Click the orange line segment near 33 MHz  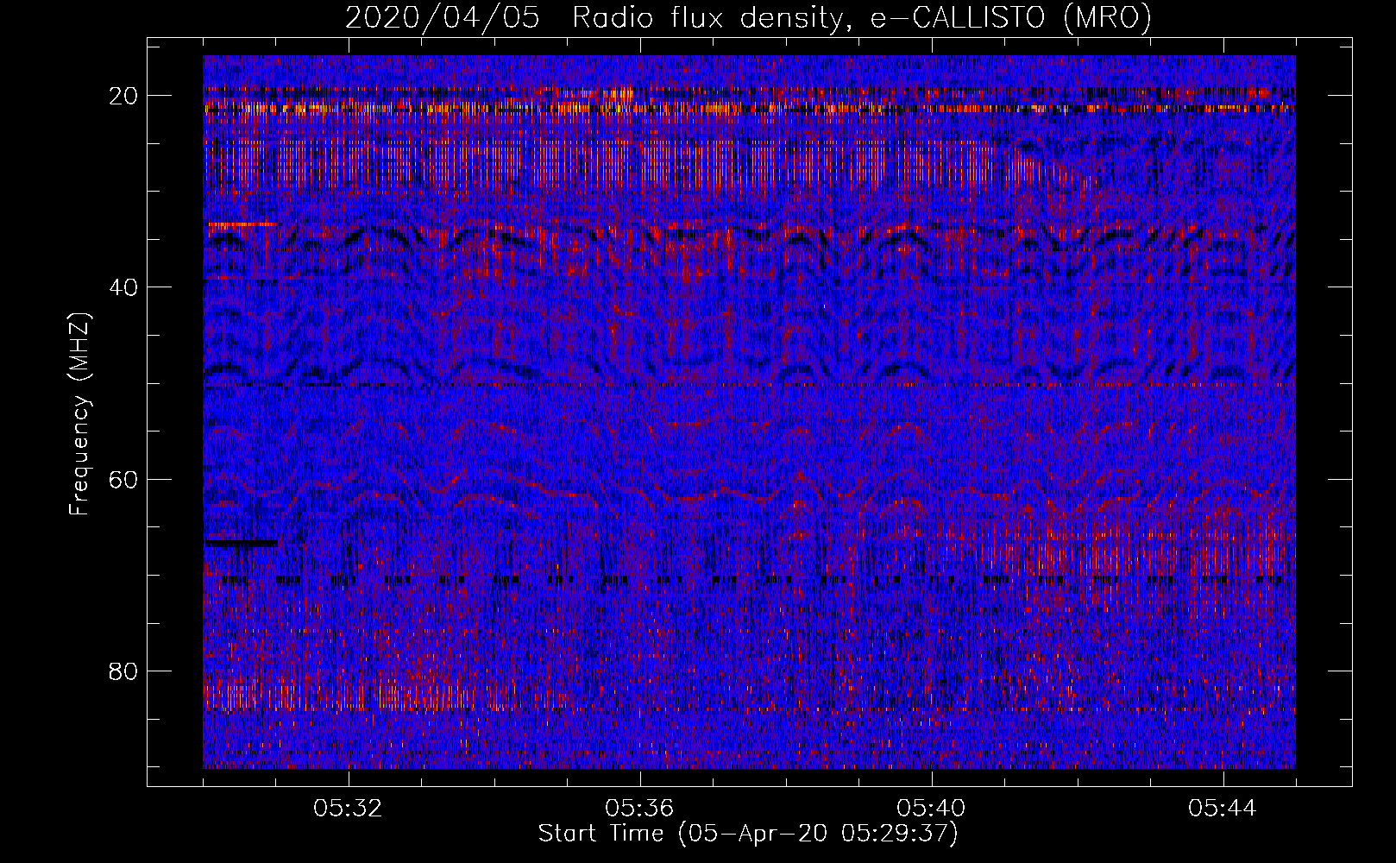pyautogui.click(x=241, y=224)
